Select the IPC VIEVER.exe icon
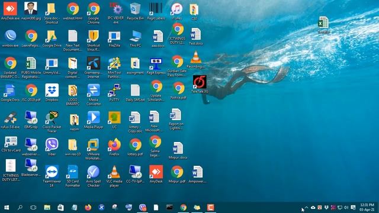This screenshot has height=213, width=379. click(x=116, y=13)
